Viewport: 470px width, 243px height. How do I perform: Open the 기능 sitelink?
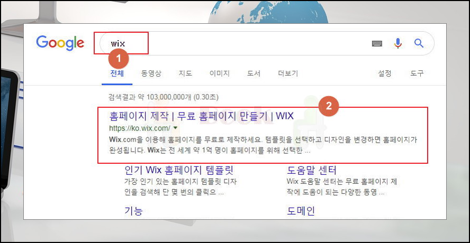click(133, 211)
